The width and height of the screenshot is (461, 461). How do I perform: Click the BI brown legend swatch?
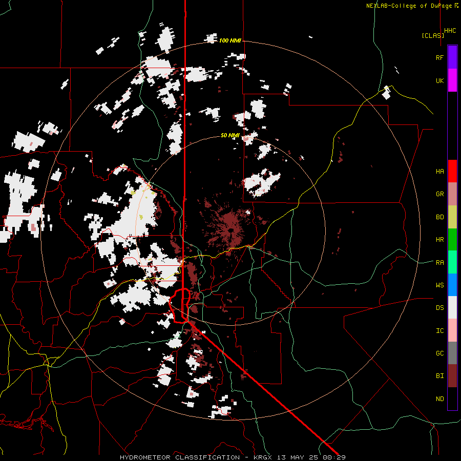click(452, 376)
